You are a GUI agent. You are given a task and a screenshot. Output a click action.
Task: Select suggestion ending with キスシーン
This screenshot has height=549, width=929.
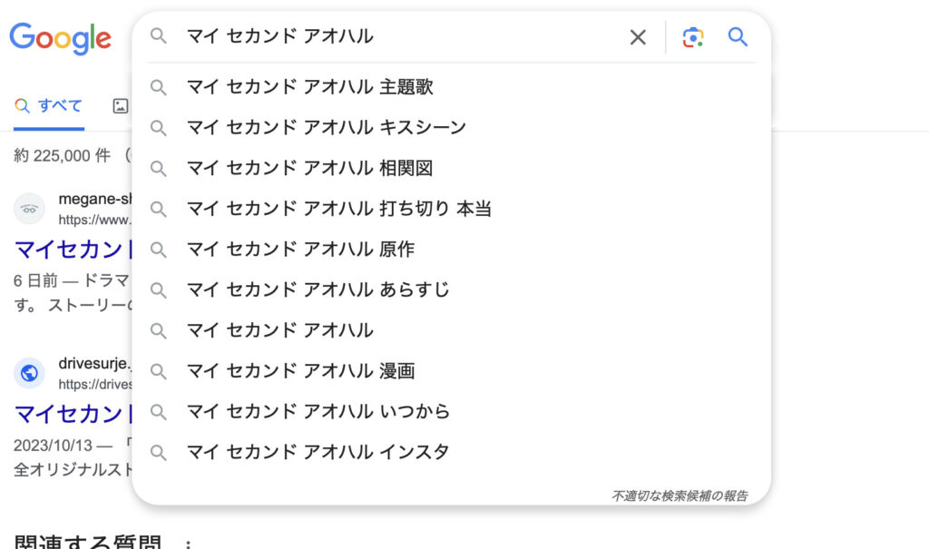326,127
